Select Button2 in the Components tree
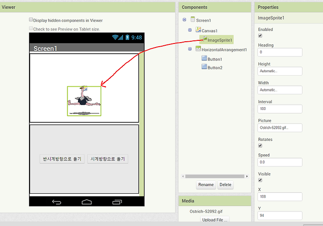 click(215, 68)
